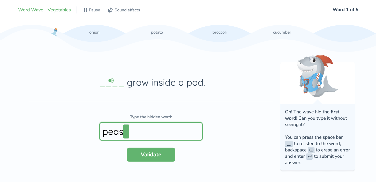This screenshot has height=182, width=376.
Task: Click the sound effects icon
Action: click(x=110, y=10)
